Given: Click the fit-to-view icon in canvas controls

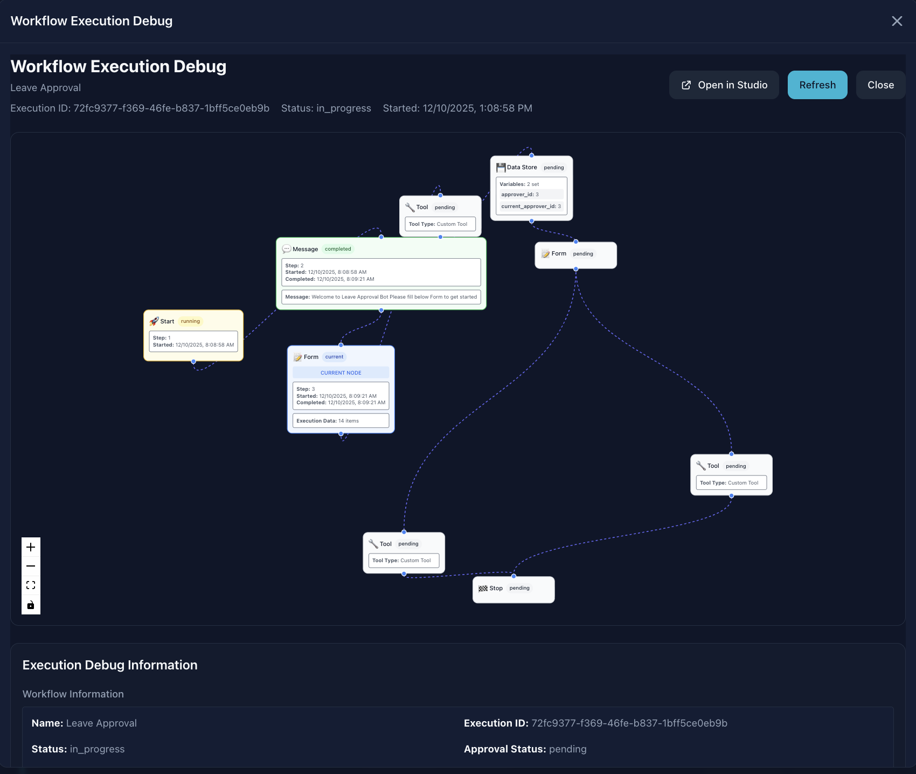Looking at the screenshot, I should point(31,585).
